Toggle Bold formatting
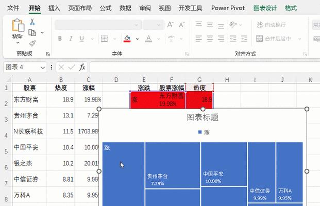 point(60,38)
